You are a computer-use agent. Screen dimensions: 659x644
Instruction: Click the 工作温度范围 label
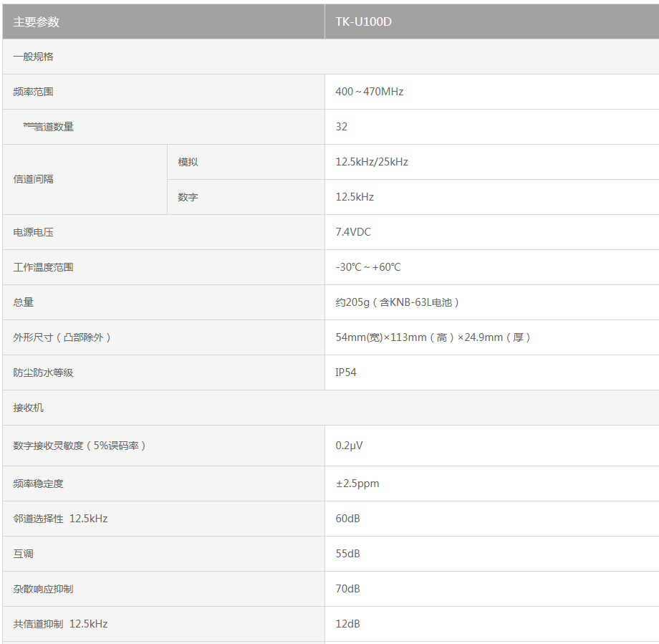pos(43,267)
